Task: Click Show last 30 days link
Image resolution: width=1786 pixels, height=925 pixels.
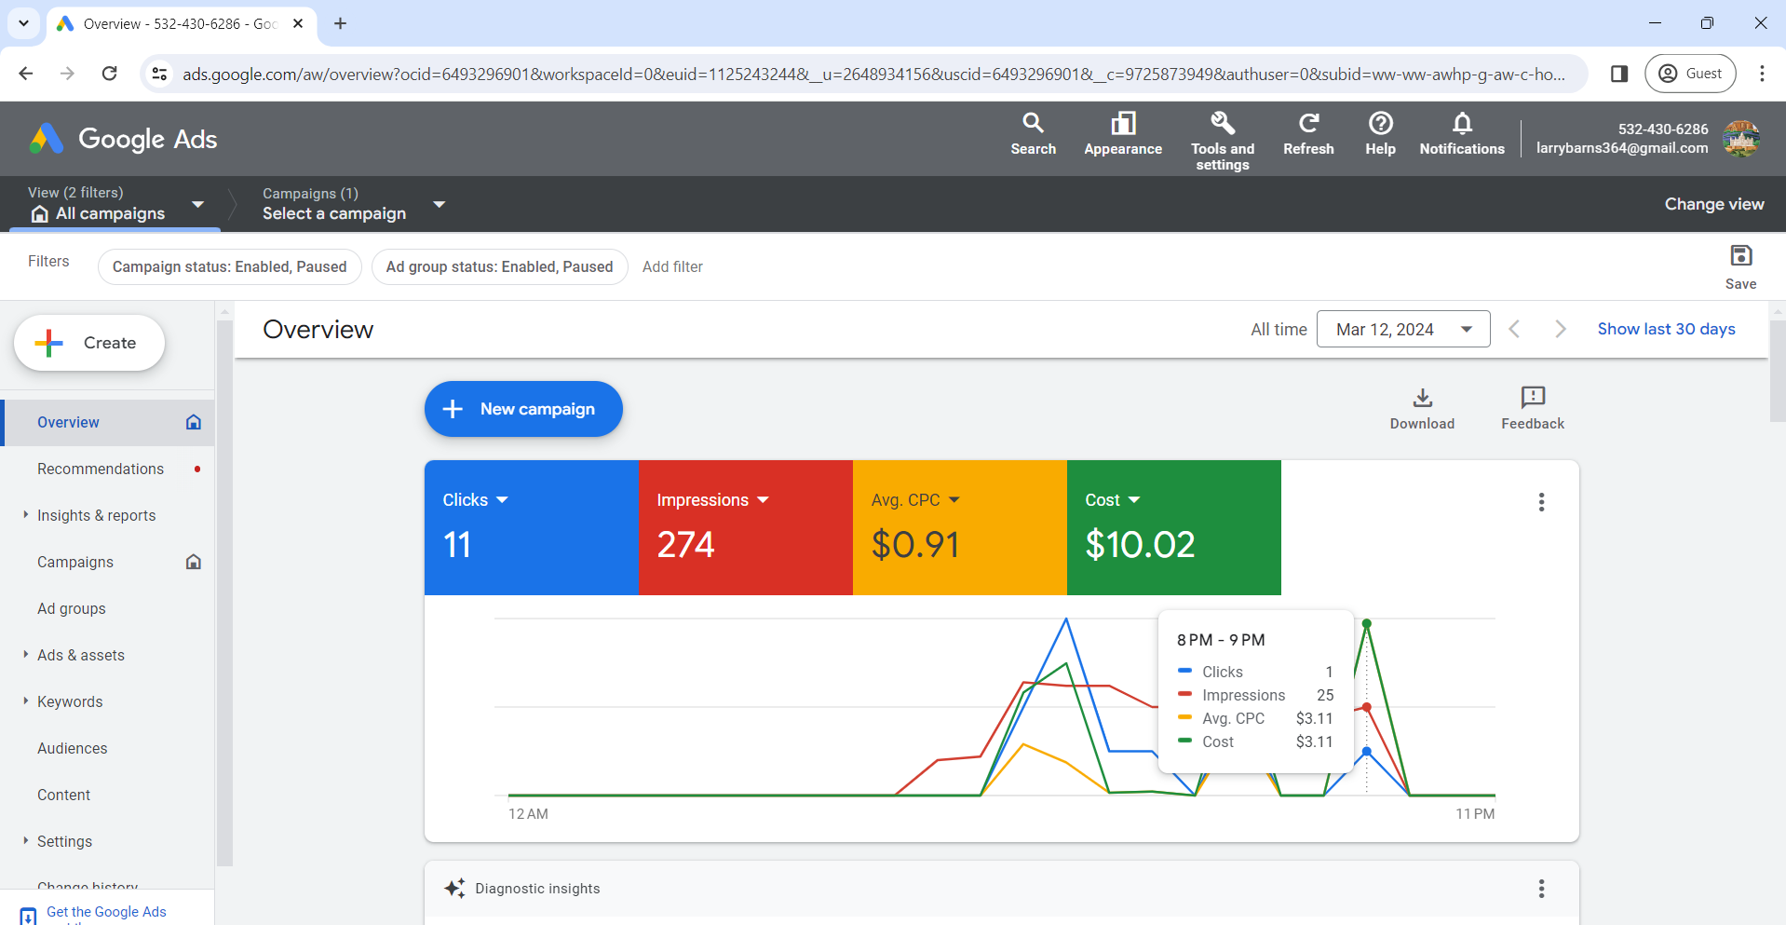Action: pos(1666,329)
